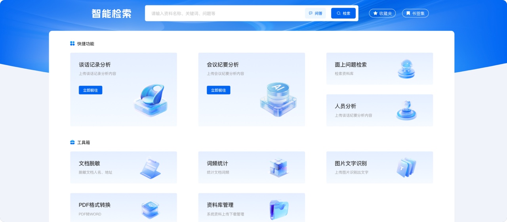The height and width of the screenshot is (222, 507).
Task: Click the 智能检索 logo title
Action: click(111, 13)
